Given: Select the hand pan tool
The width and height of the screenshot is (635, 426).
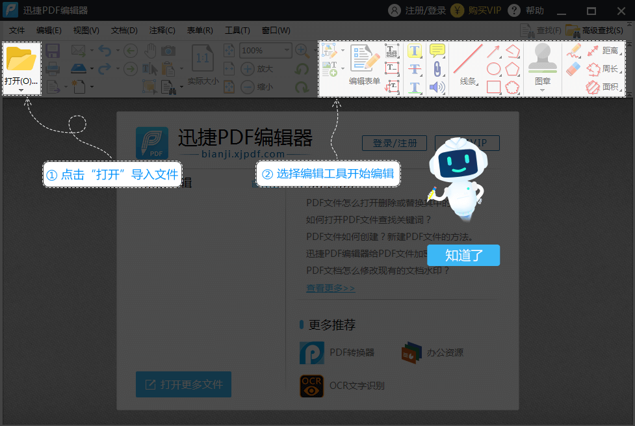Looking at the screenshot, I should (x=149, y=49).
